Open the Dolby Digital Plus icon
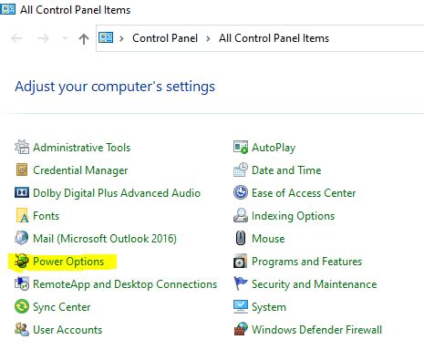The width and height of the screenshot is (424, 360). [x=22, y=192]
